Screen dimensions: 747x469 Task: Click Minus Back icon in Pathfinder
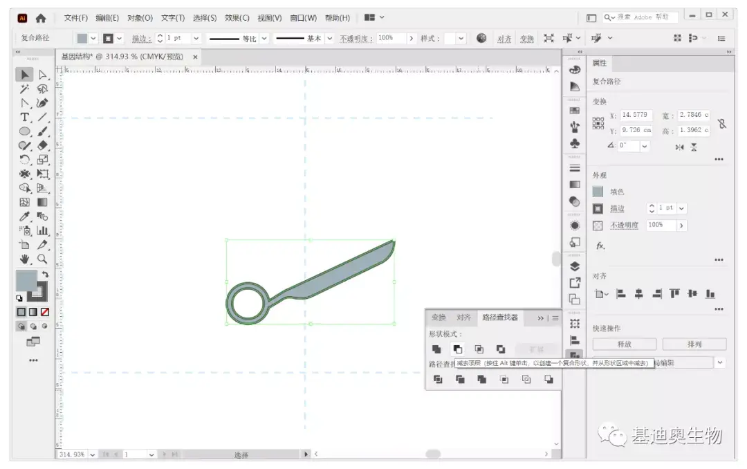548,379
